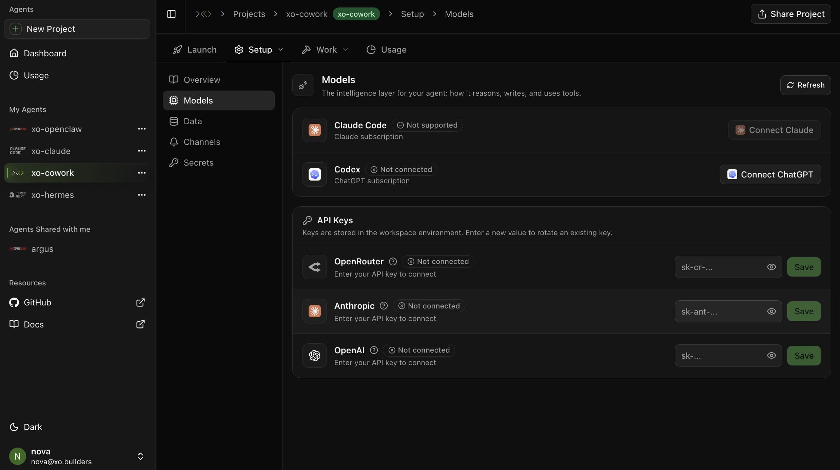Click the Connect Claude button
Screen dimensions: 840x470
coord(774,130)
